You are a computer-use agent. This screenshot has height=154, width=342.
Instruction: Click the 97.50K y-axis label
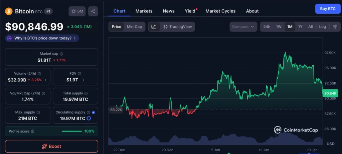tap(330, 53)
